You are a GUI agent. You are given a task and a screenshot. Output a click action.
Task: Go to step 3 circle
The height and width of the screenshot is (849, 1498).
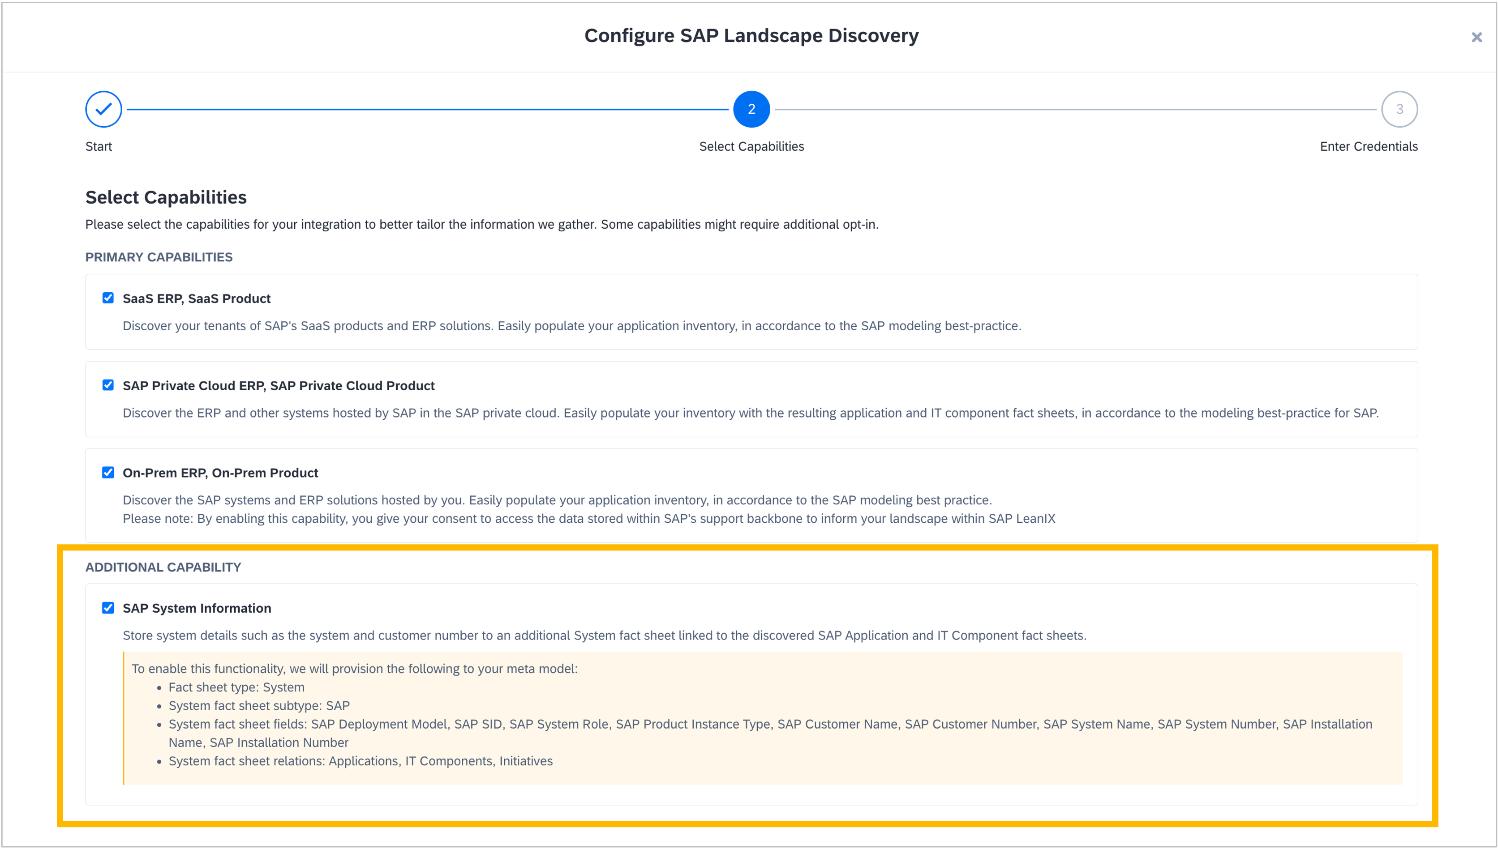(x=1399, y=109)
